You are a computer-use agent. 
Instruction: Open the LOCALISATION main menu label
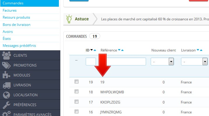[x=26, y=95]
